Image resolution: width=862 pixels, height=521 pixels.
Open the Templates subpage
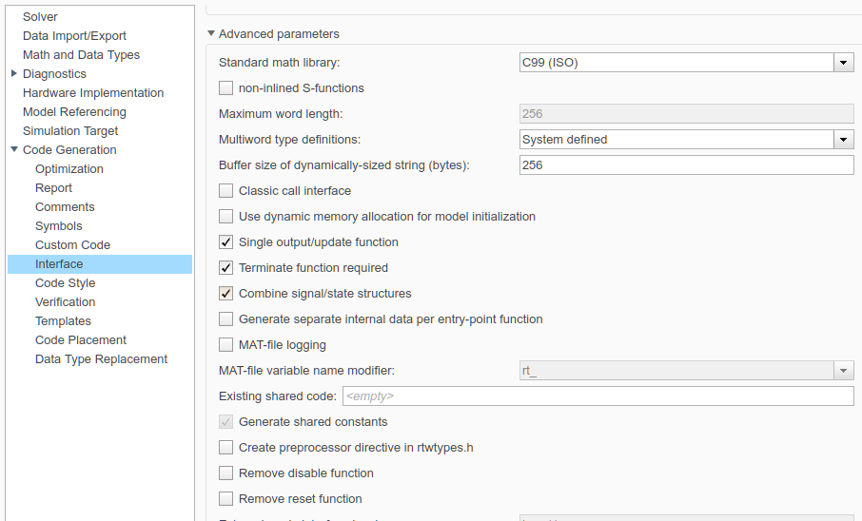click(x=63, y=321)
